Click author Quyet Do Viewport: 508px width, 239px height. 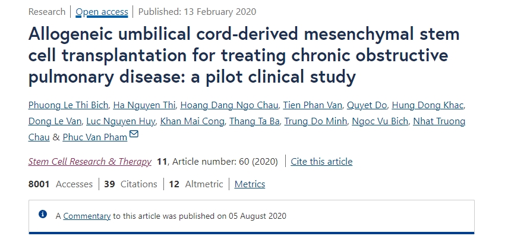[x=368, y=106]
